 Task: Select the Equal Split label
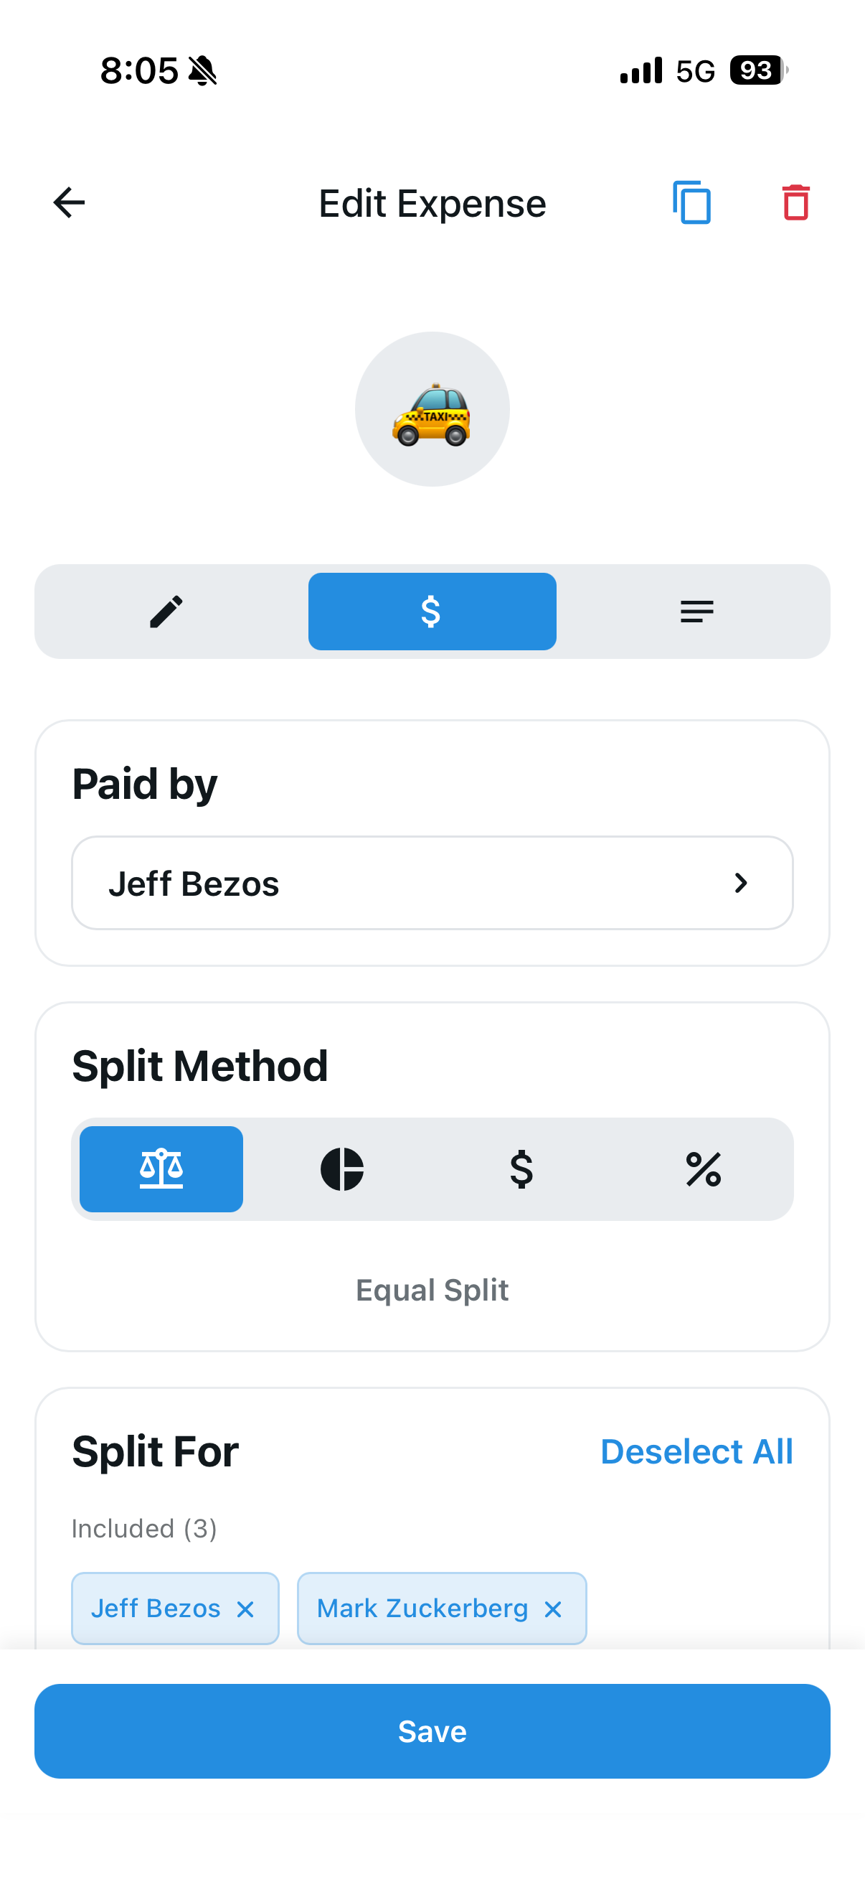(x=432, y=1290)
